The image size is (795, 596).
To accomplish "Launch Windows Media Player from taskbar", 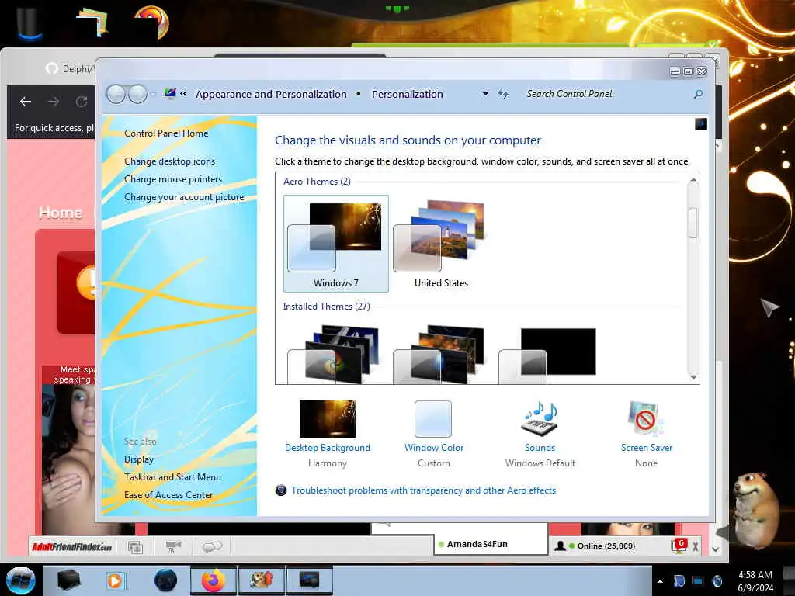I will point(115,580).
